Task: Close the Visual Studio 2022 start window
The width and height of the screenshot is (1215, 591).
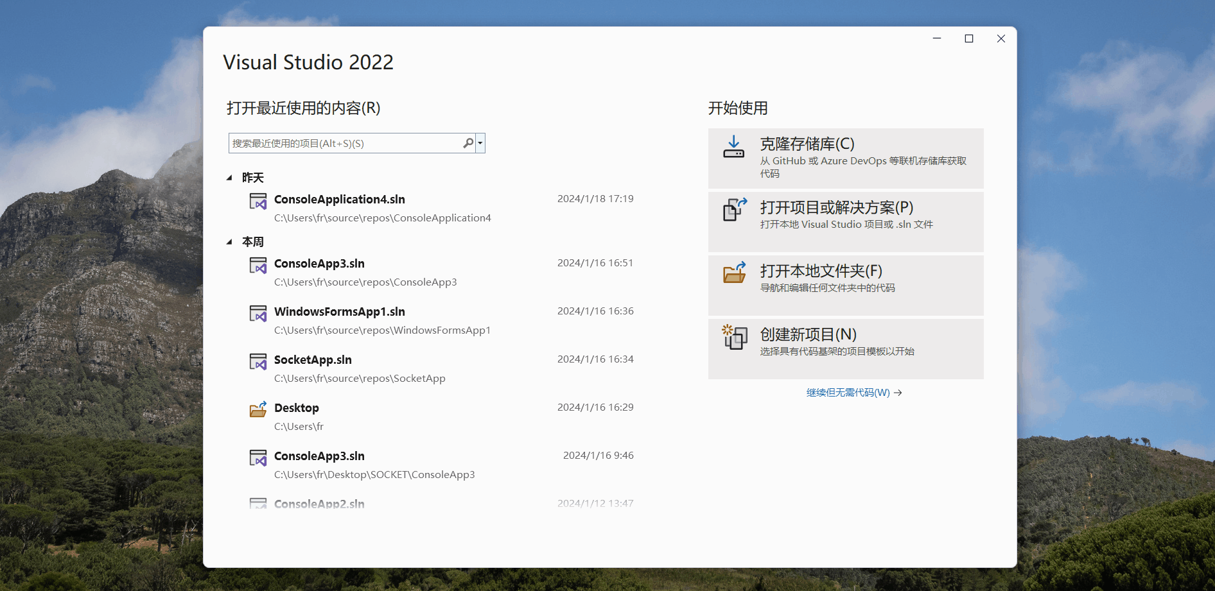Action: [x=1001, y=39]
